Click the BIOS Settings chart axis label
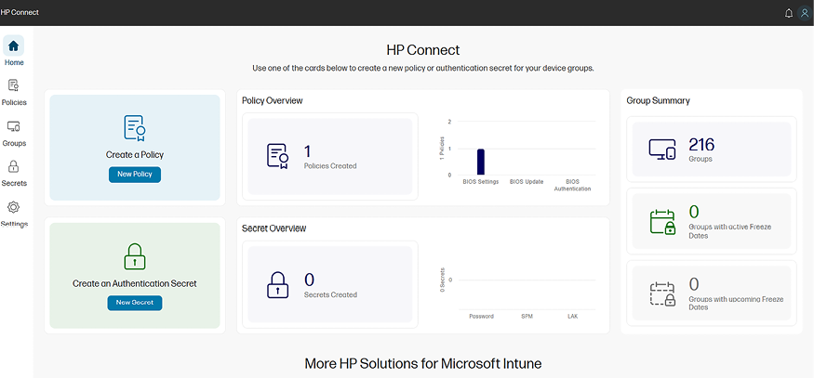Screen dimensions: 814x378 (x=481, y=182)
